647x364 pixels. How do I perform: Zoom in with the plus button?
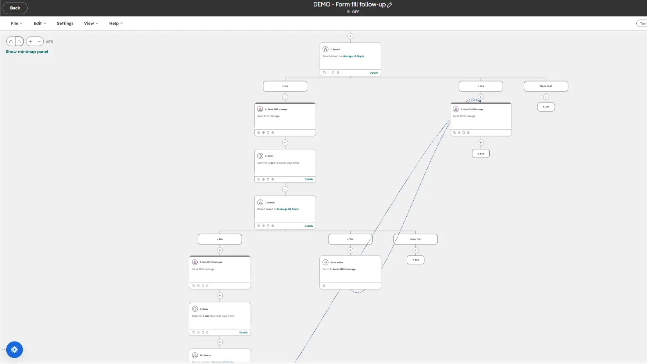click(x=31, y=42)
